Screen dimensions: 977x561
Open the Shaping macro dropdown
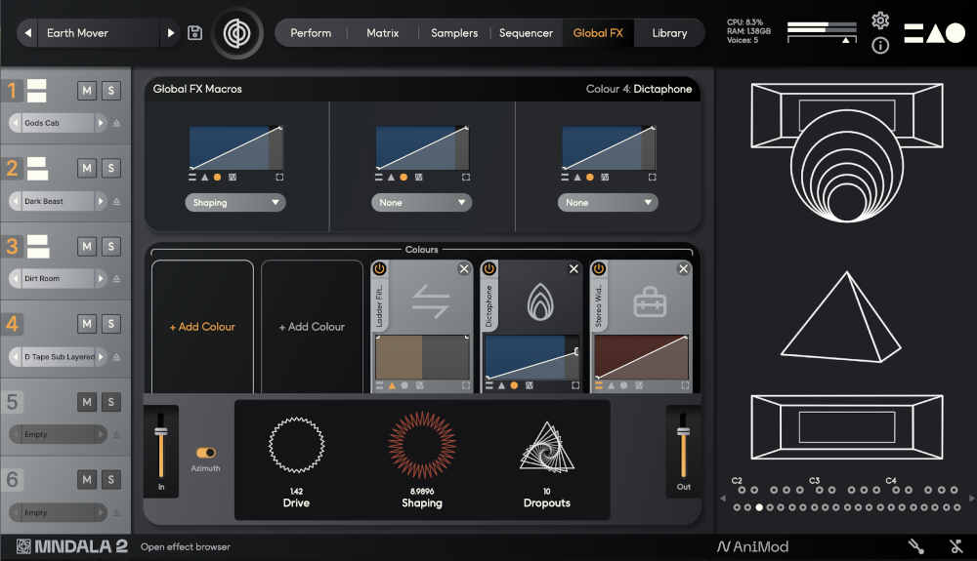point(234,203)
